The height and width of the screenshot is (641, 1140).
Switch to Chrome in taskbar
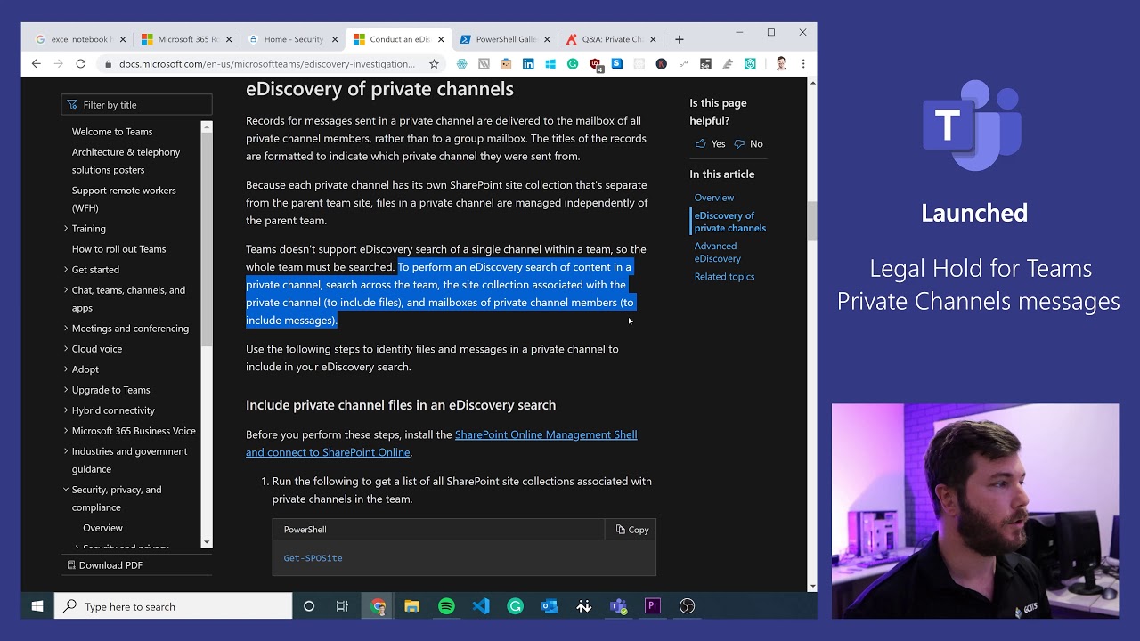[379, 606]
